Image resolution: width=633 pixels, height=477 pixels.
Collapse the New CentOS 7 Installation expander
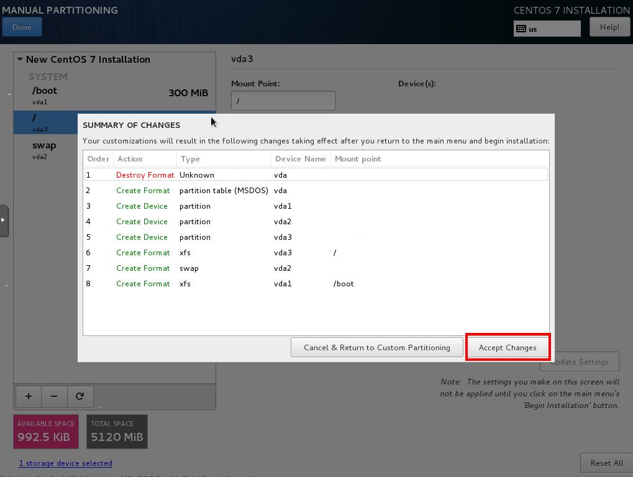pos(19,60)
